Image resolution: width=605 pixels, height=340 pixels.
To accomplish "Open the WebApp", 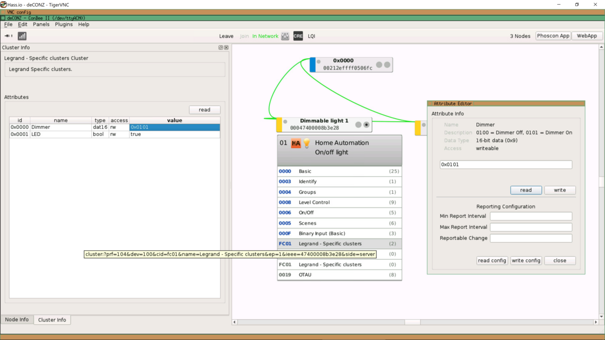I will [x=587, y=36].
